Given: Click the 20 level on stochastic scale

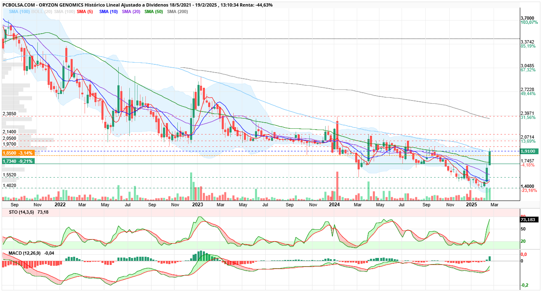Looking at the screenshot, I should tap(523, 241).
